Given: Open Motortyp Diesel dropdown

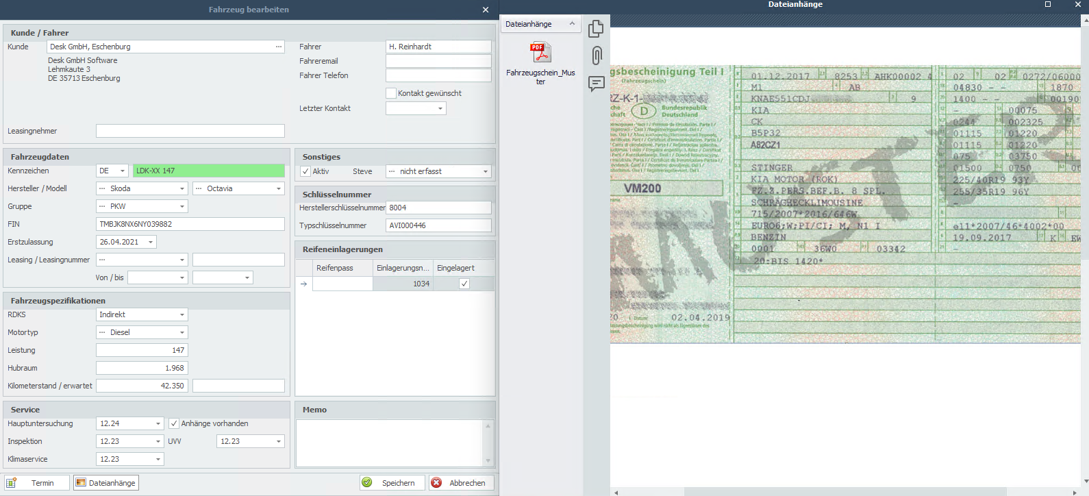Looking at the screenshot, I should (182, 332).
